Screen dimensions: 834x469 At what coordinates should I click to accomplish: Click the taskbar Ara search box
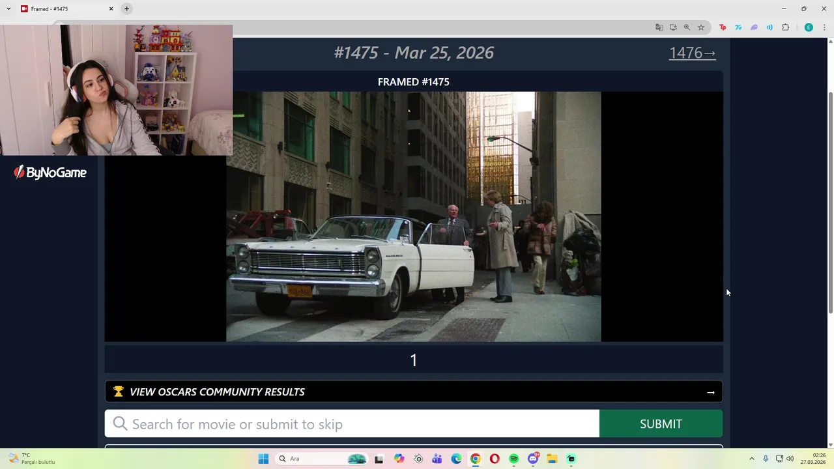[321, 459]
